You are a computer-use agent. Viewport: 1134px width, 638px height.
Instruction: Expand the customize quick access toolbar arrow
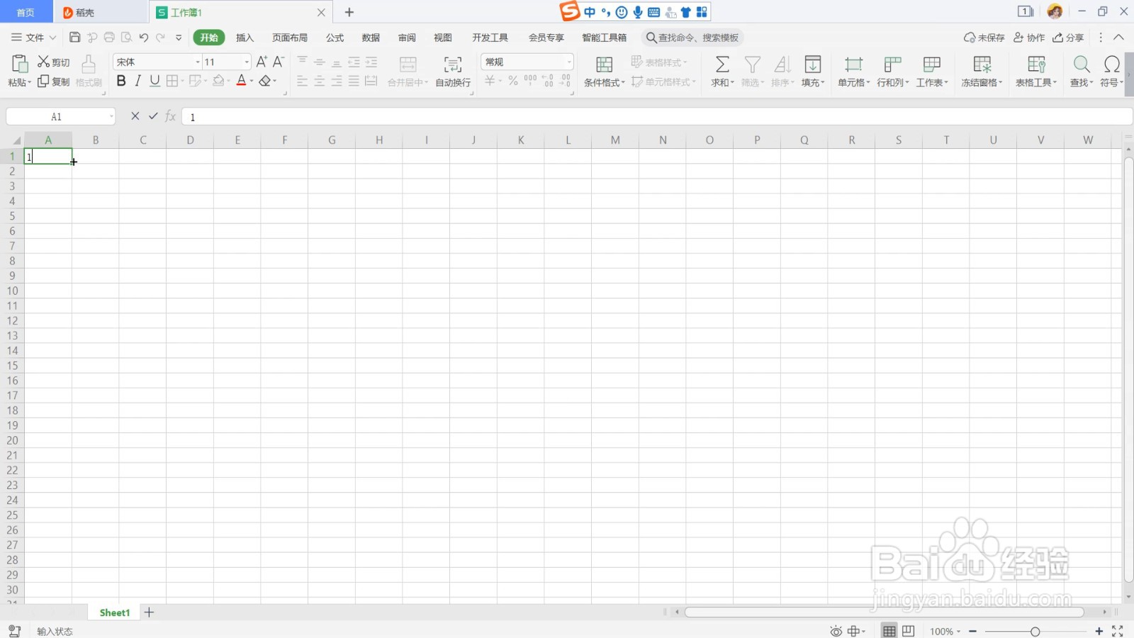point(179,38)
